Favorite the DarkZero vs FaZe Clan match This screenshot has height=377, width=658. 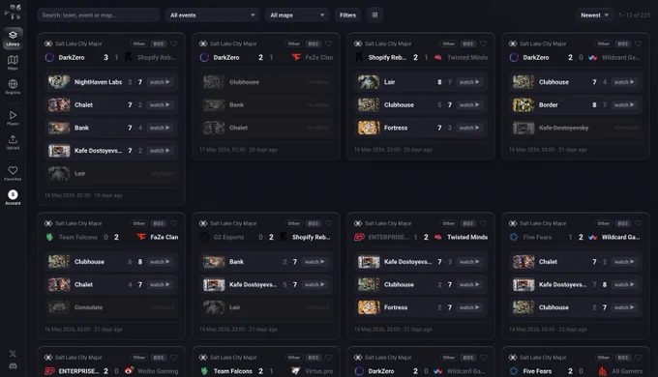329,43
